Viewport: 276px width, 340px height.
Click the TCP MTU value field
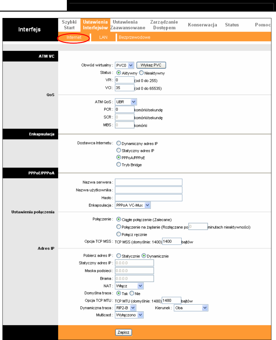172,300
